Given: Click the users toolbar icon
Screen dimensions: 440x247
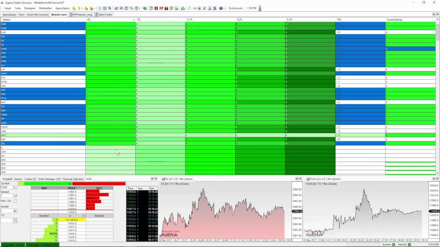Looking at the screenshot, I should pyautogui.click(x=214, y=8).
